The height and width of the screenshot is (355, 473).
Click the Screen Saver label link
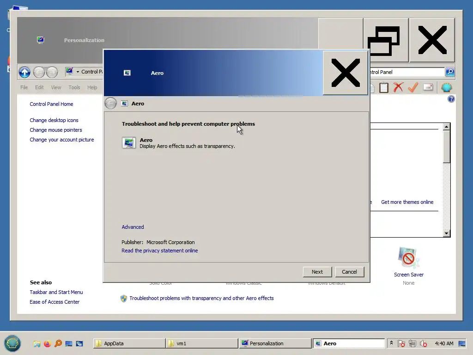(409, 275)
